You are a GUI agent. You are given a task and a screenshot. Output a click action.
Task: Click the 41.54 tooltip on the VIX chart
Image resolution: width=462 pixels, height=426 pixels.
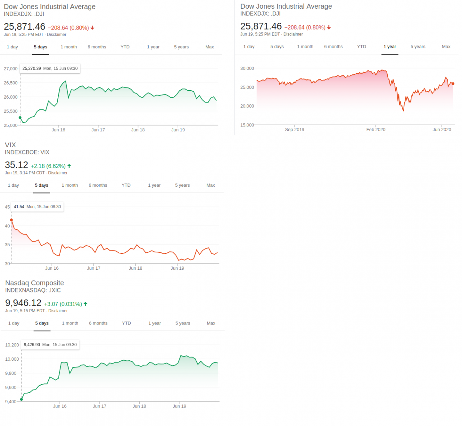point(37,207)
